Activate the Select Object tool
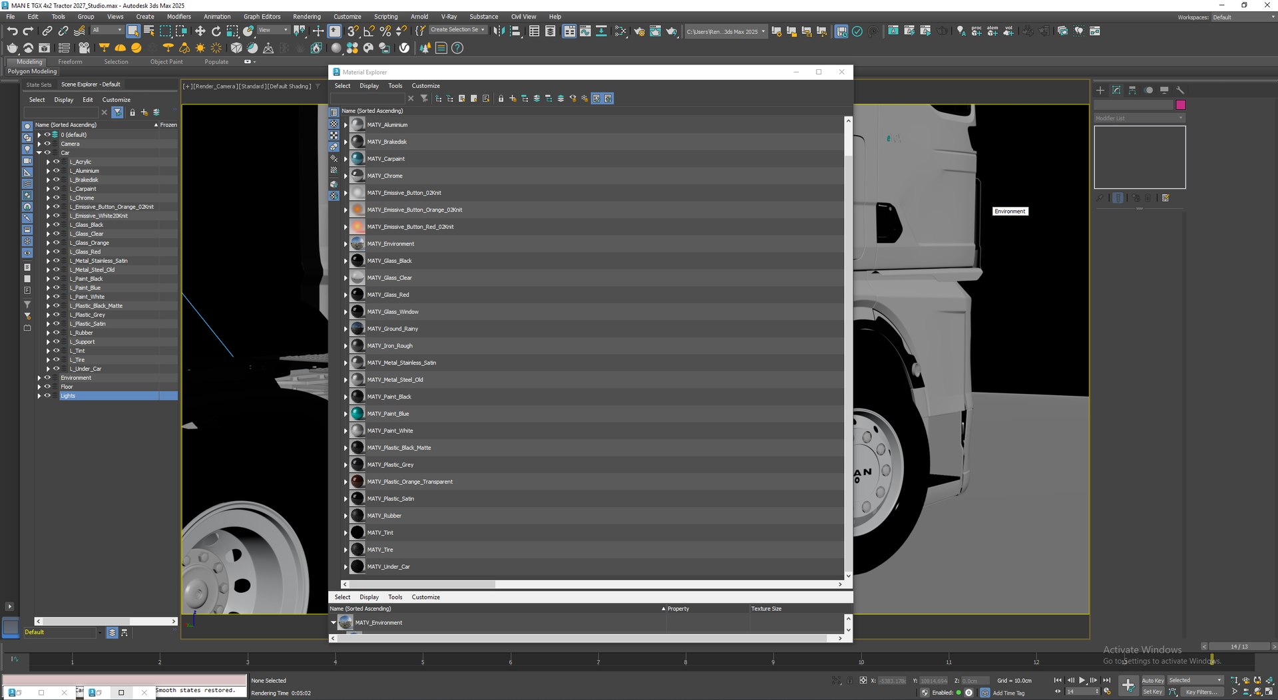 tap(133, 31)
